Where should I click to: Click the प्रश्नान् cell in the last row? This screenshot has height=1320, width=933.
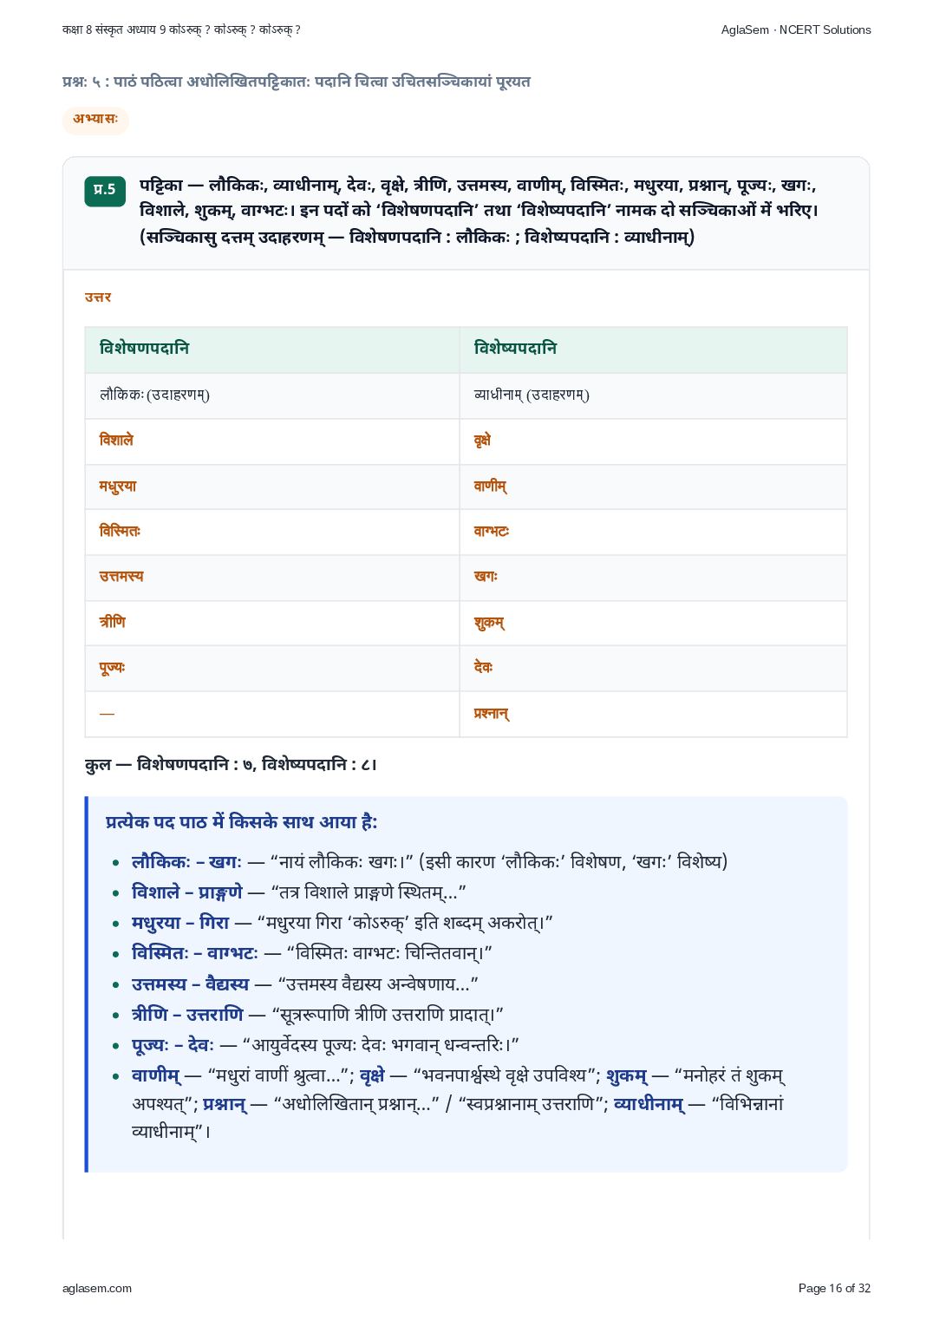[x=653, y=714]
